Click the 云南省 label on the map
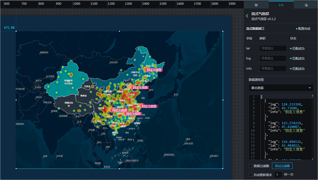Screen dimensions: 318x180 coord(98,121)
